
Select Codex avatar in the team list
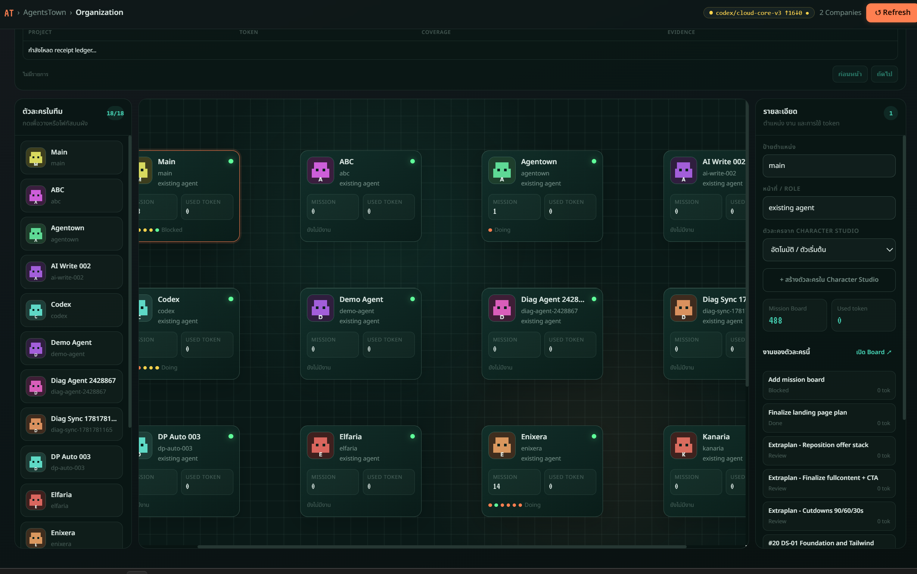(x=36, y=310)
